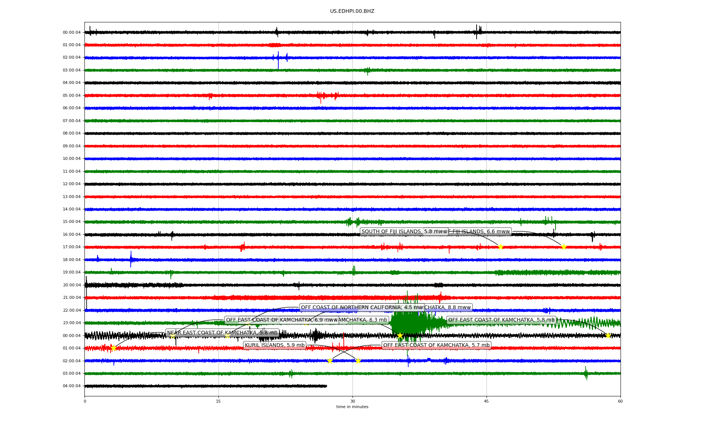This screenshot has height=440, width=705.
Task: Click the large green burst on the 23:00:04 trace
Action: pyautogui.click(x=409, y=323)
